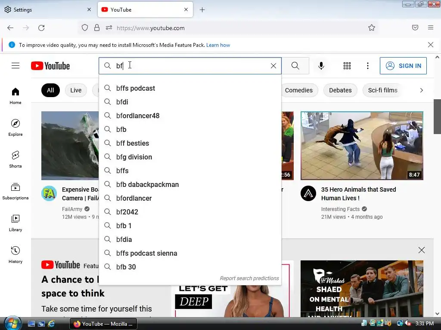Click the page vertical scrollbar thumb

coord(437,116)
